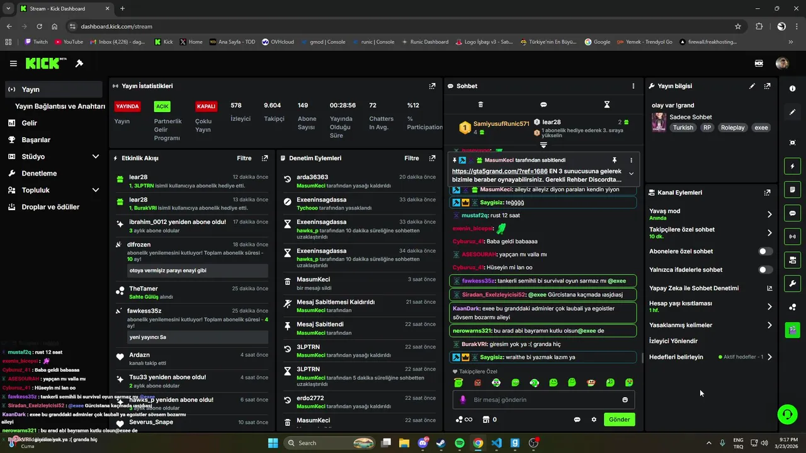Open emoji picker in message box
The width and height of the screenshot is (806, 453).
click(x=625, y=400)
